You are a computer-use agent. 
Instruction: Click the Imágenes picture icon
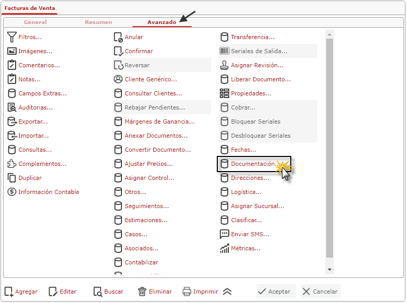pyautogui.click(x=12, y=51)
